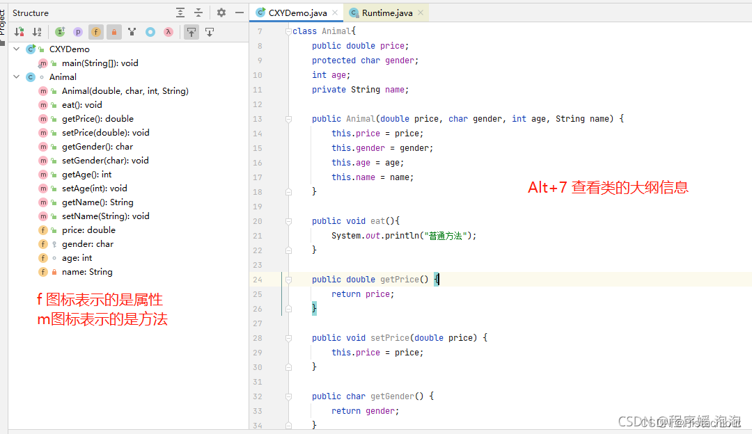This screenshot has width=752, height=434.
Task: Close the CXYDemo.java tab
Action: click(335, 13)
